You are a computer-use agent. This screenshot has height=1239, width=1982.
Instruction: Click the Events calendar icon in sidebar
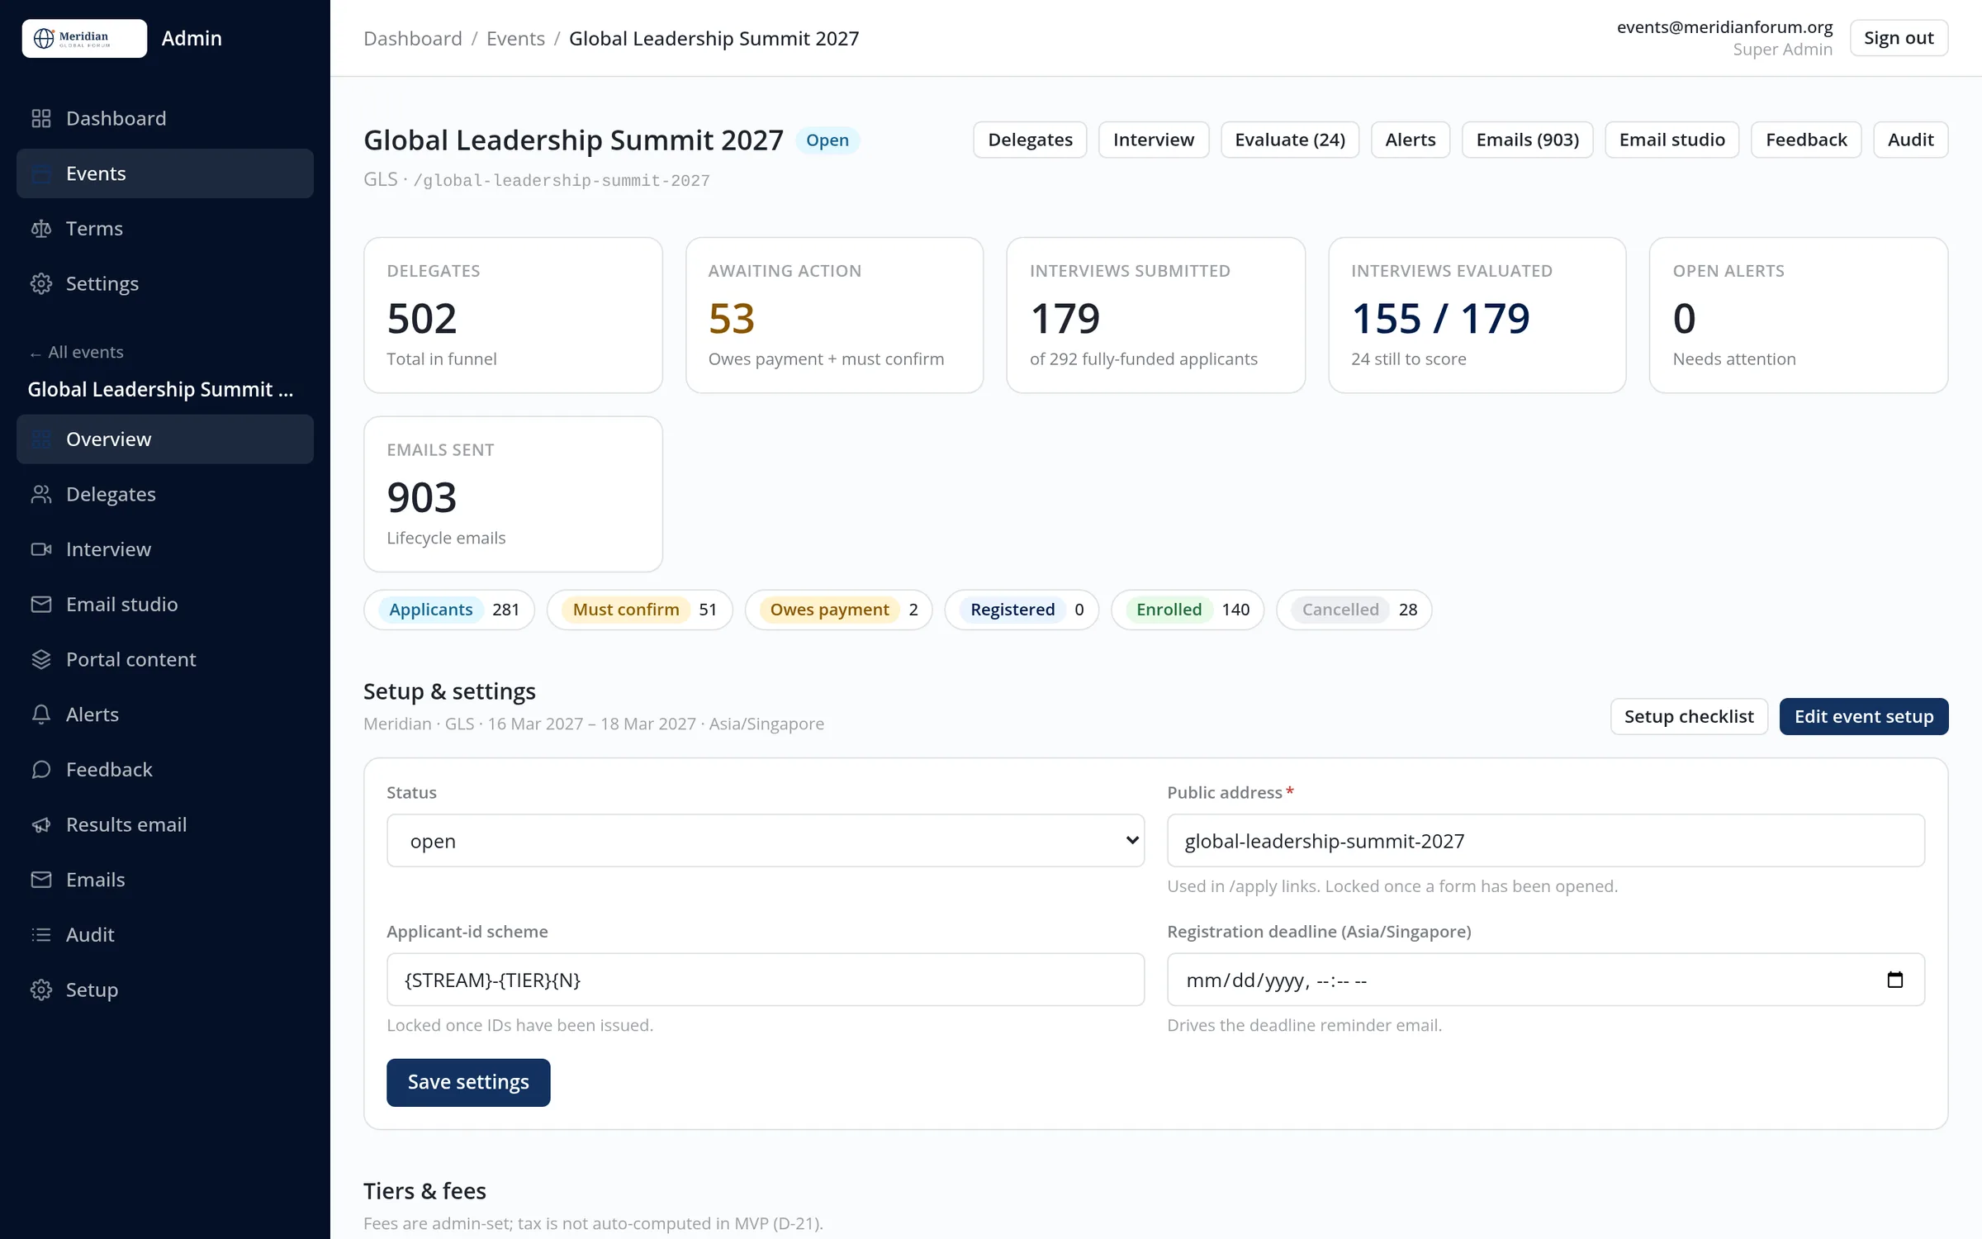tap(41, 173)
